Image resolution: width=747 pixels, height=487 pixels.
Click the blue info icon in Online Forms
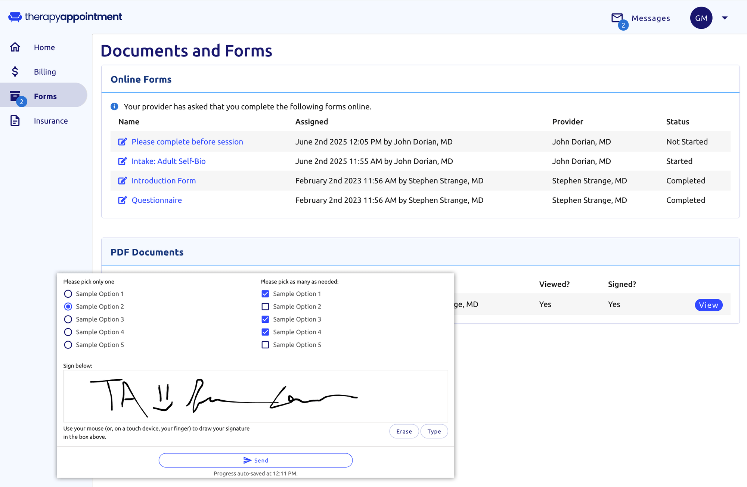point(114,106)
